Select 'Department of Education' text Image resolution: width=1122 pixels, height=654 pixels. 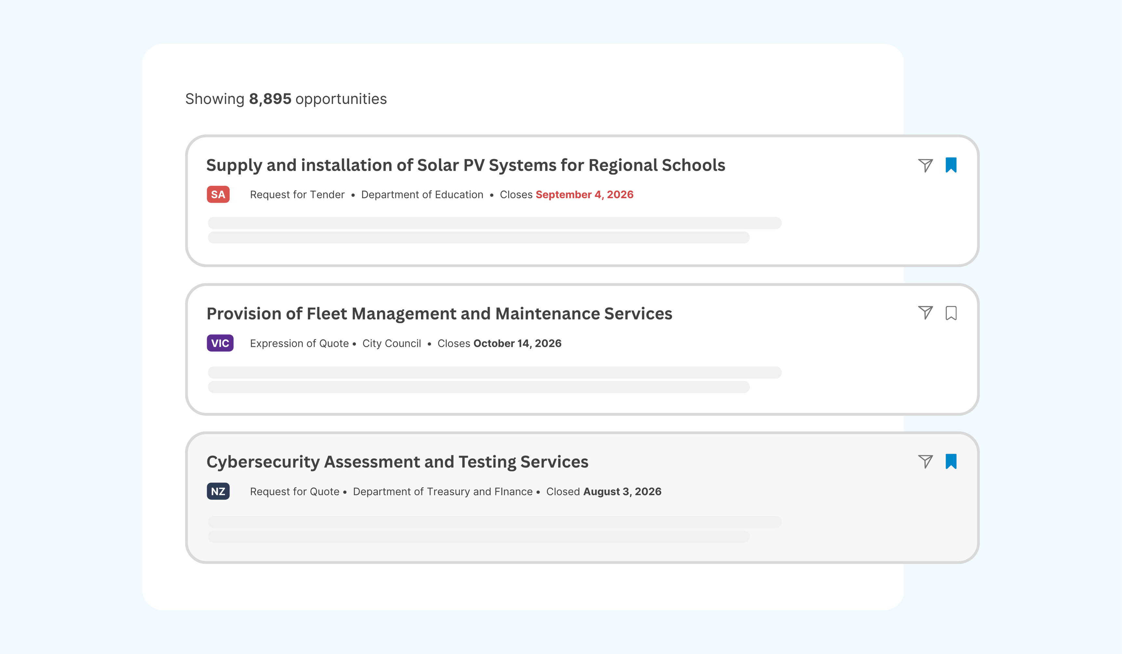click(422, 195)
